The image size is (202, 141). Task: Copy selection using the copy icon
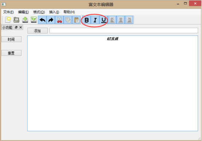coord(68,20)
